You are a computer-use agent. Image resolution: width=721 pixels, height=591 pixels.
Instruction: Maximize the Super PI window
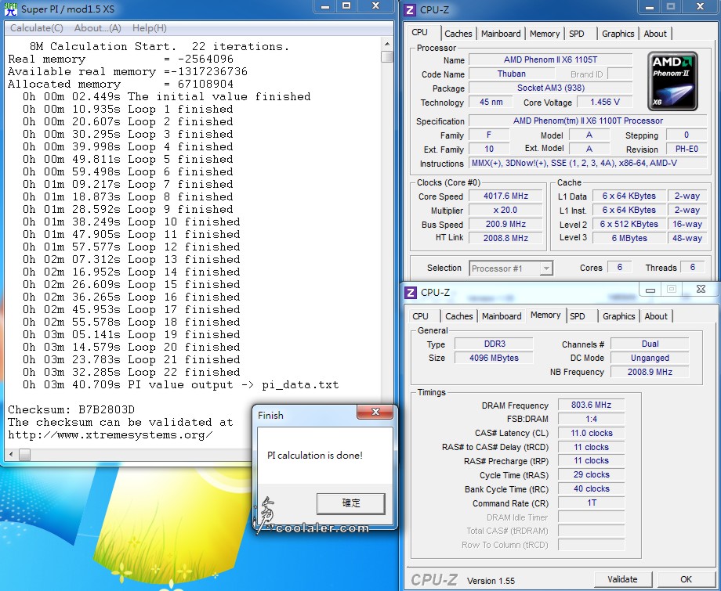tap(346, 6)
